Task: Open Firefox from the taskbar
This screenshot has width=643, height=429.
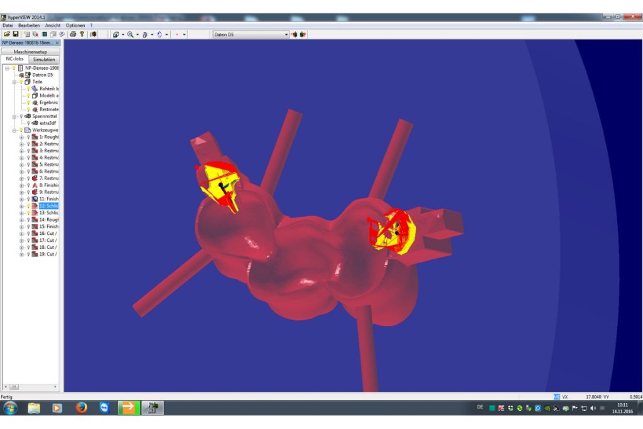Action: pos(81,408)
